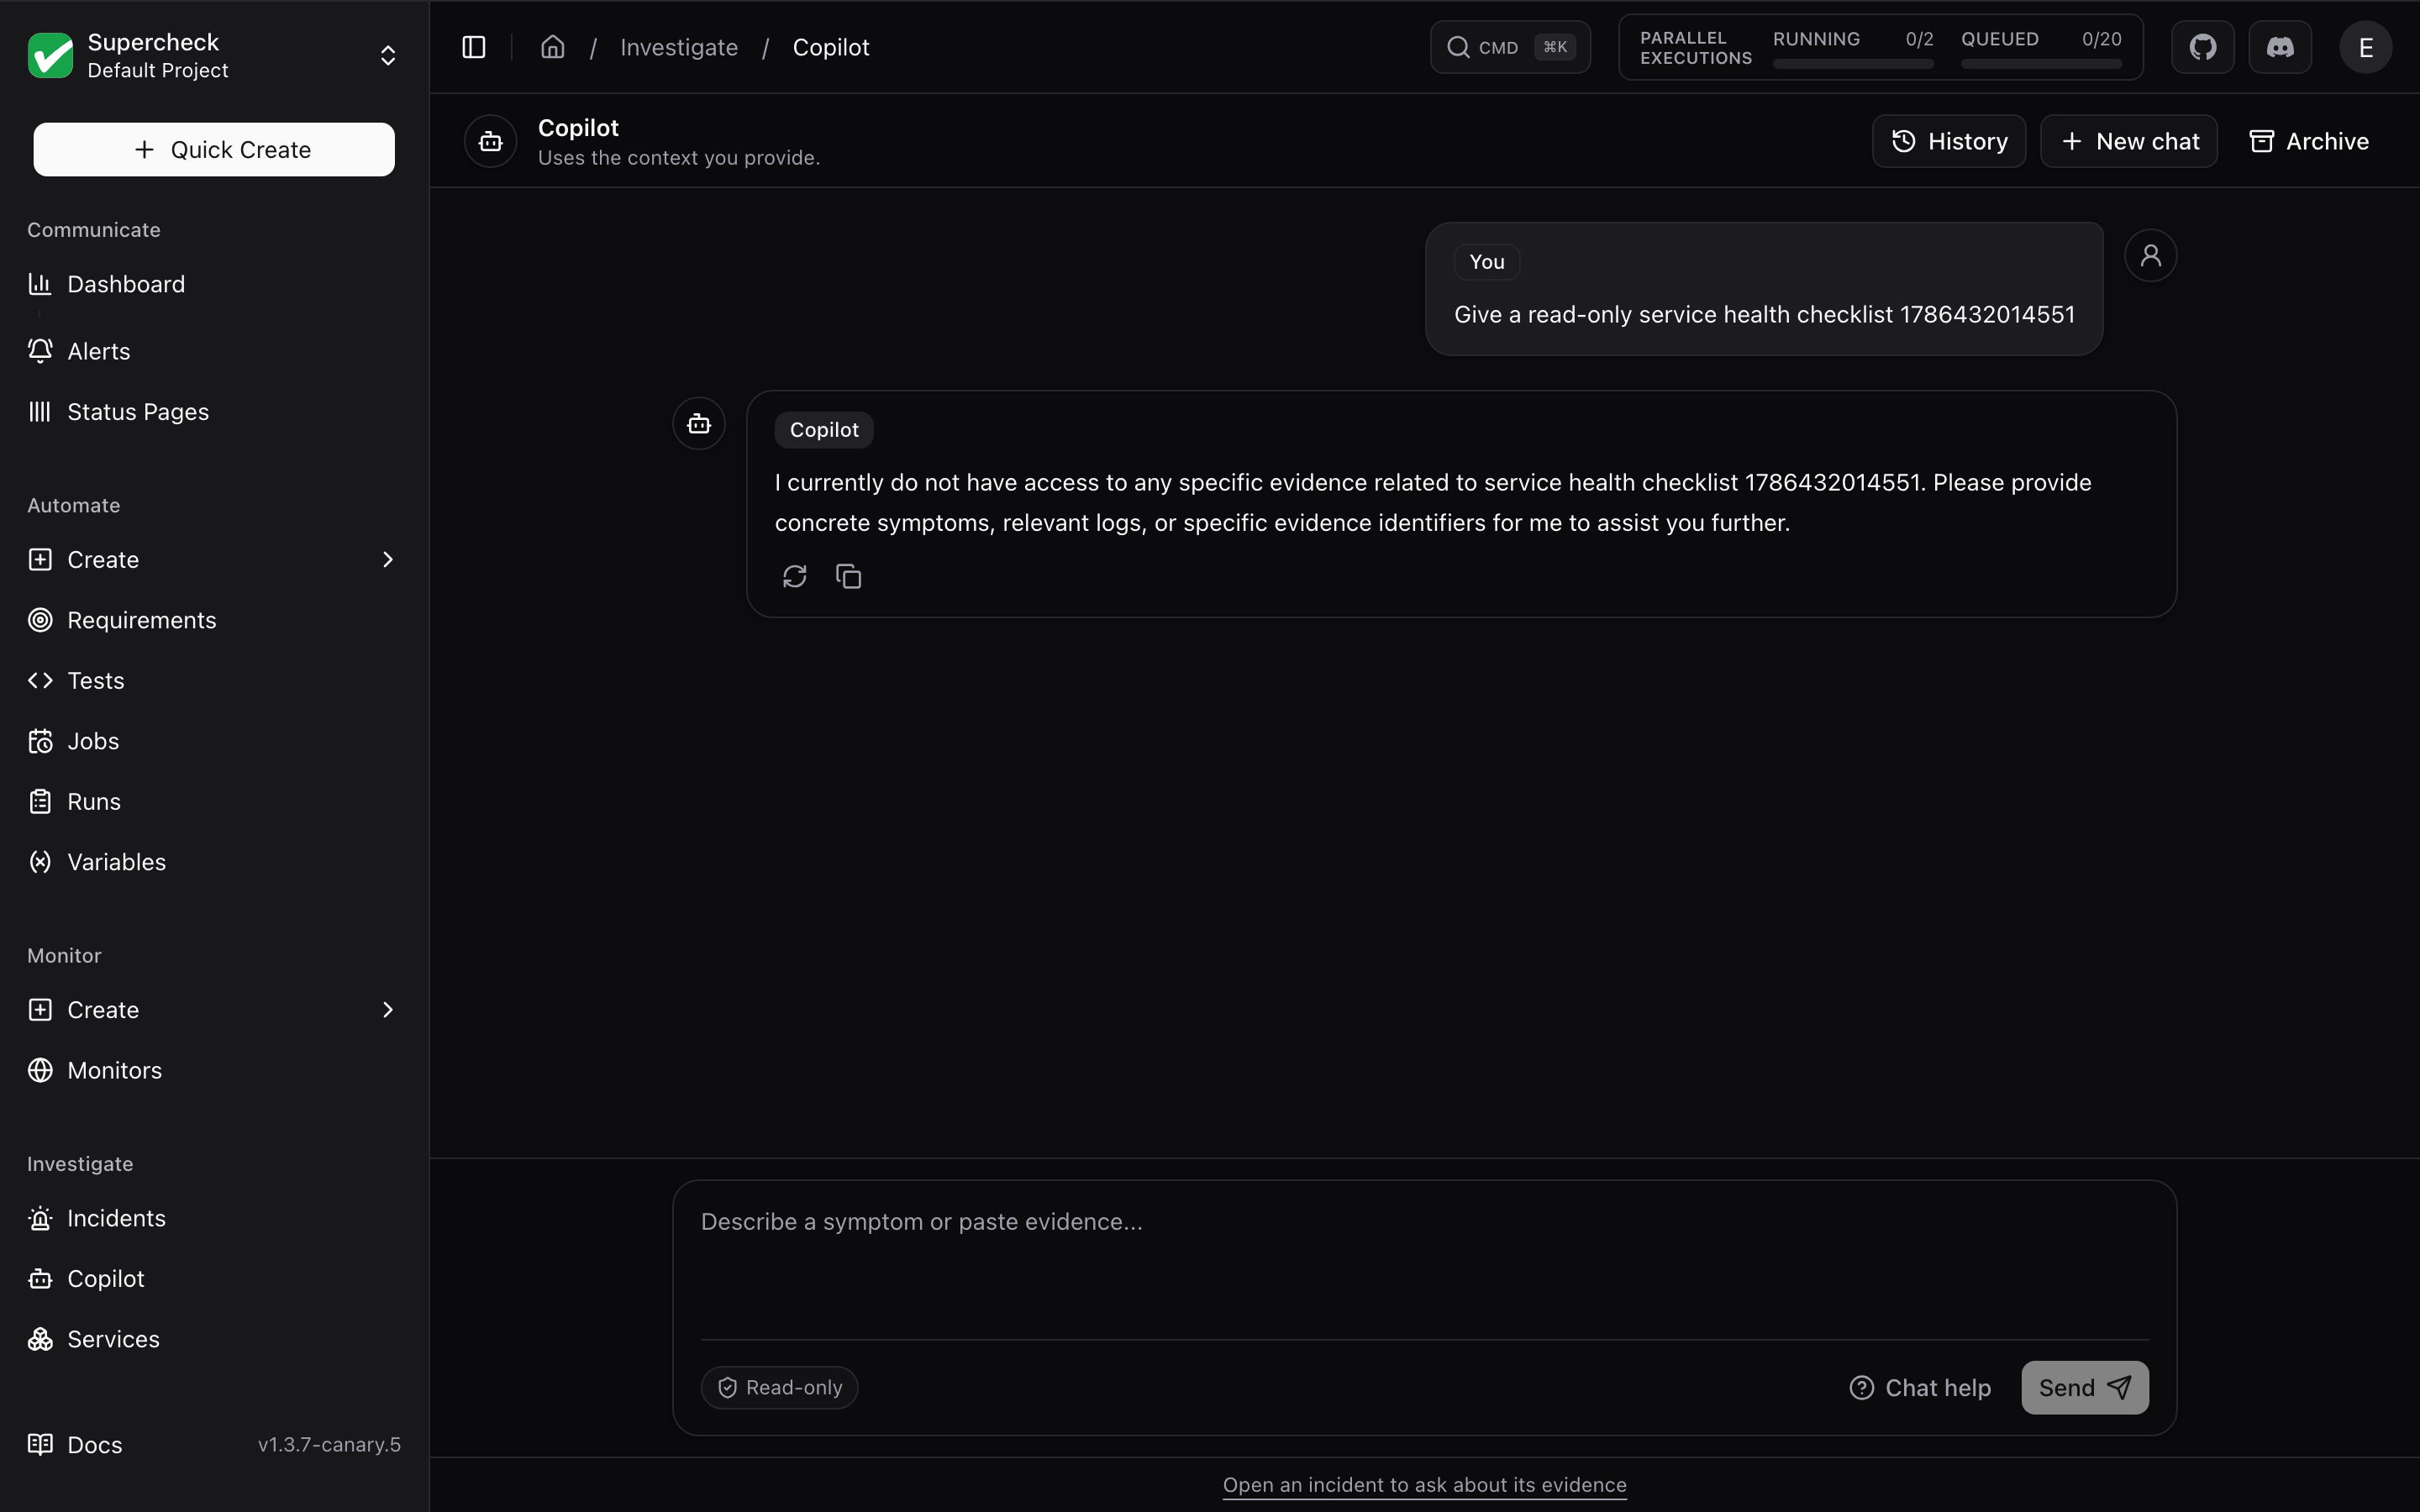The image size is (2420, 1512).
Task: Open the user avatar E menu
Action: (2366, 47)
